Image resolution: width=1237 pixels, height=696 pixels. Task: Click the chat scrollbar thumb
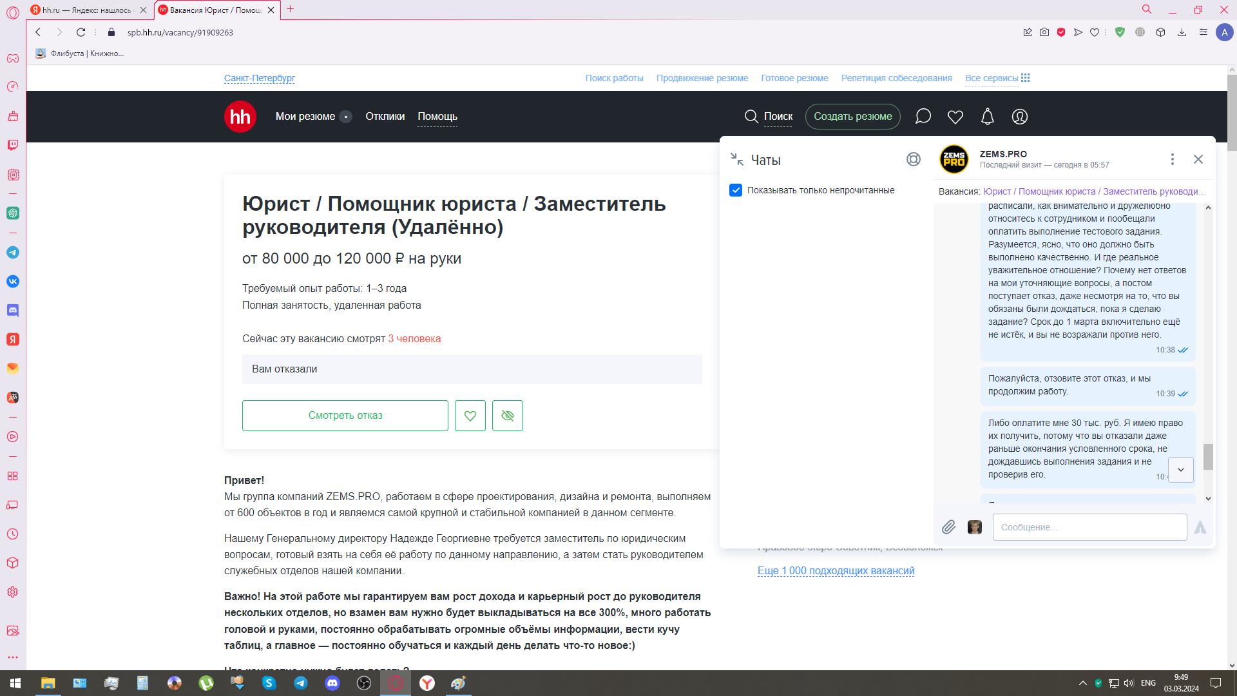point(1208,457)
